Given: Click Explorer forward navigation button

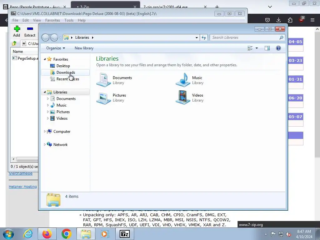Looking at the screenshot, I should pos(54,37).
